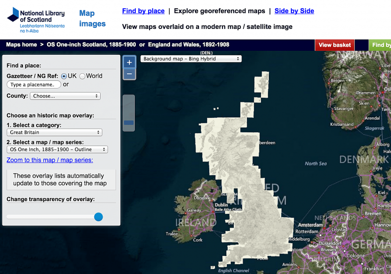
Task: Zoom out with the minus button
Action: pos(130,74)
